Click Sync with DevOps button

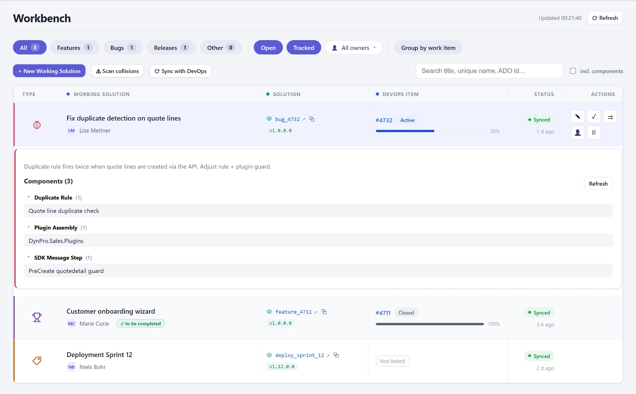coord(180,71)
